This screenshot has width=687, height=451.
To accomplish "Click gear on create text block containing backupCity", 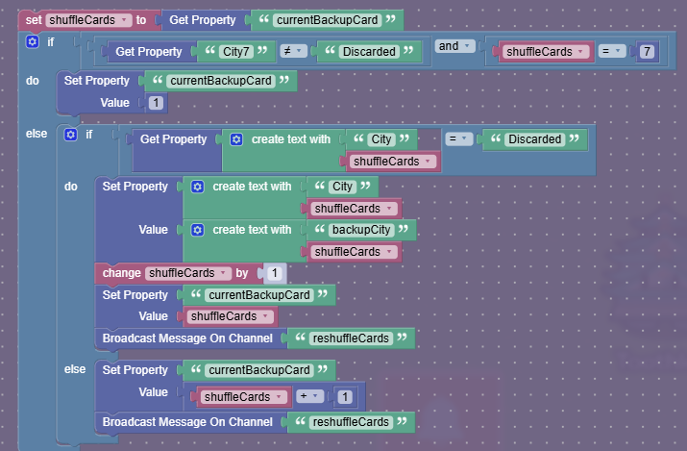I will [198, 230].
